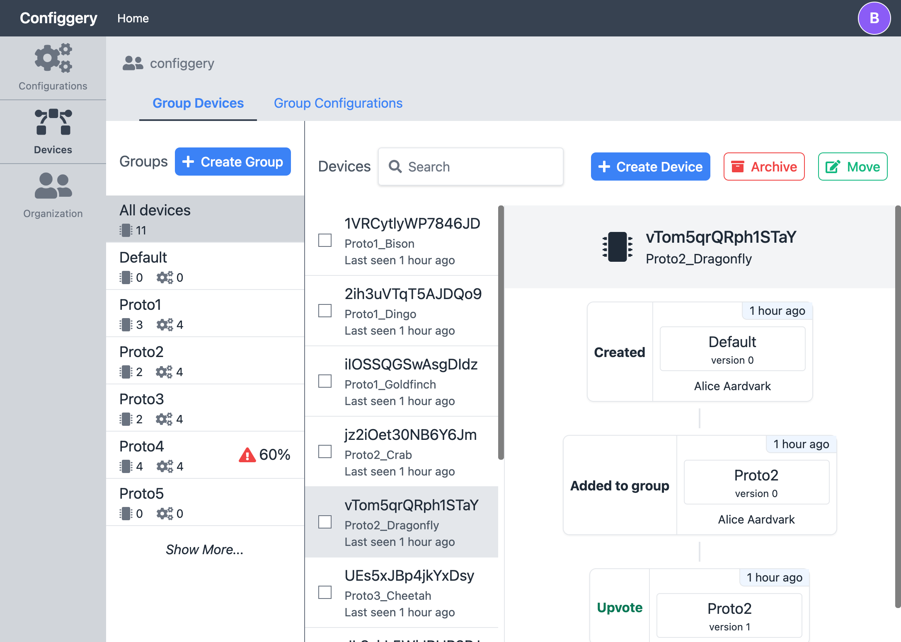The image size is (901, 642).
Task: Click the device chip icon beside vTom5qrQRph1STaY header
Action: 617,247
